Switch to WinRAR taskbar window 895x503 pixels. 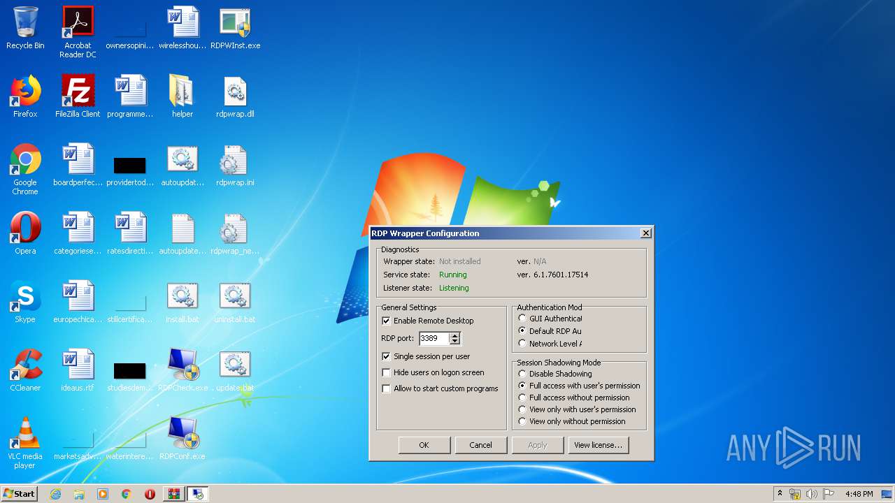173,494
